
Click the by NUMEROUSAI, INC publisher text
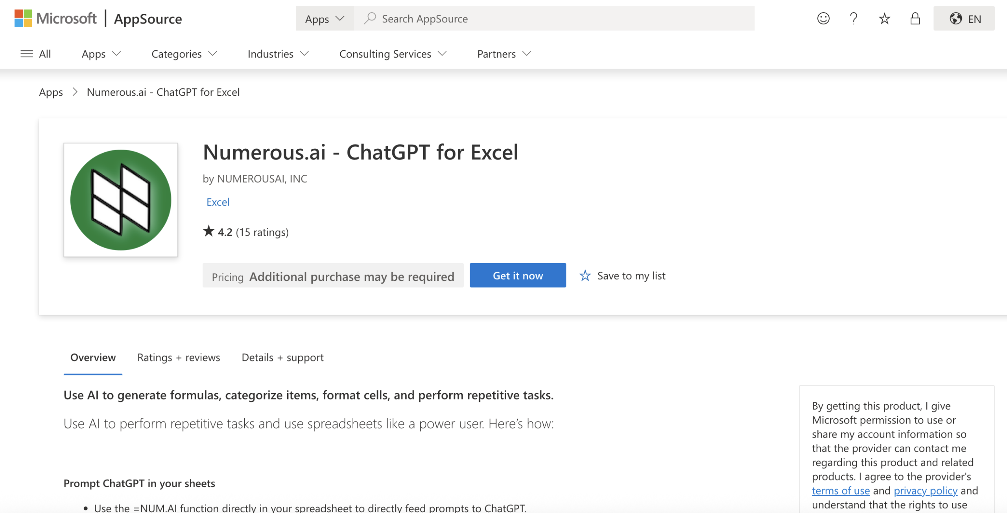pyautogui.click(x=255, y=179)
